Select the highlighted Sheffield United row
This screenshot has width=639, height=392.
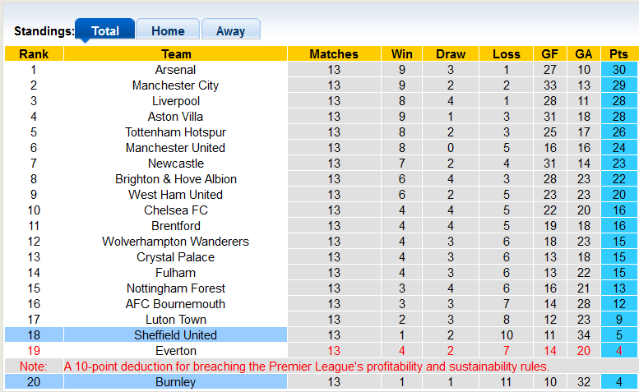point(175,335)
